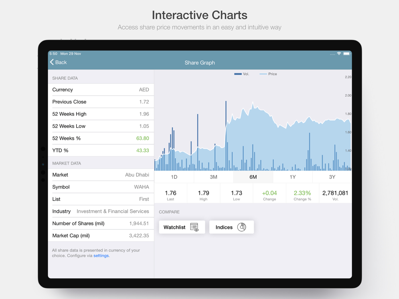This screenshot has width=399, height=299.
Task: Click the tallest volume bar in chart
Action: click(226, 136)
